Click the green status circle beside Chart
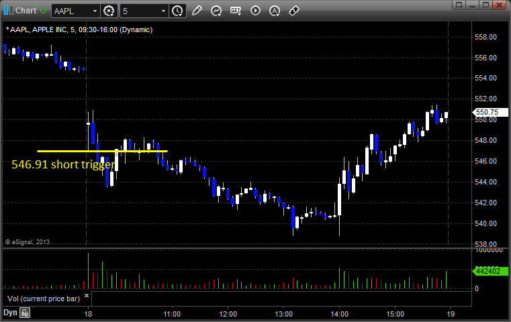 [x=44, y=11]
